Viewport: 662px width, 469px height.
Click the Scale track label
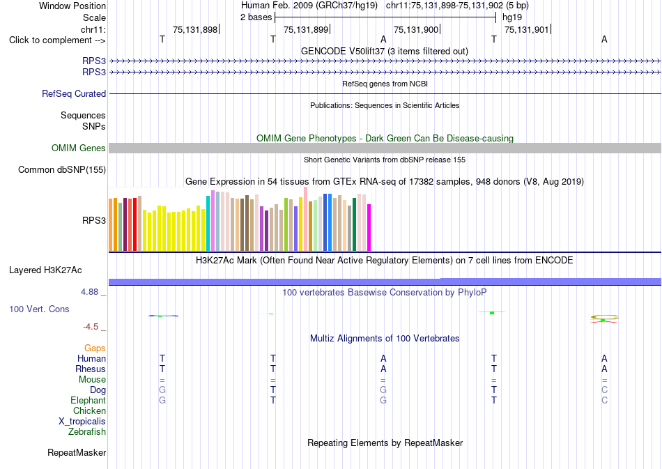click(x=94, y=17)
